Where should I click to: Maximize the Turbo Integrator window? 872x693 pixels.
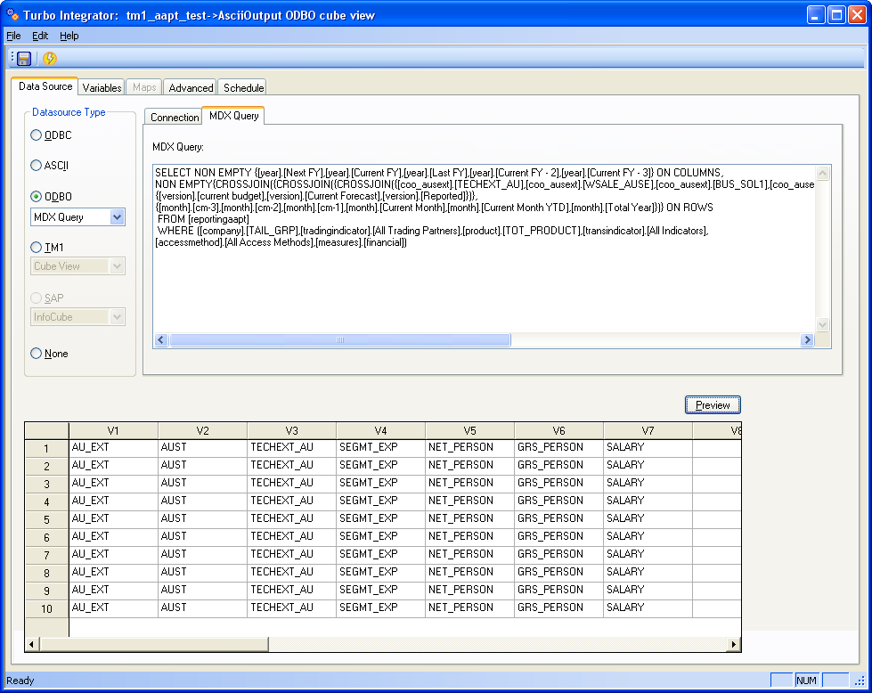(x=836, y=14)
